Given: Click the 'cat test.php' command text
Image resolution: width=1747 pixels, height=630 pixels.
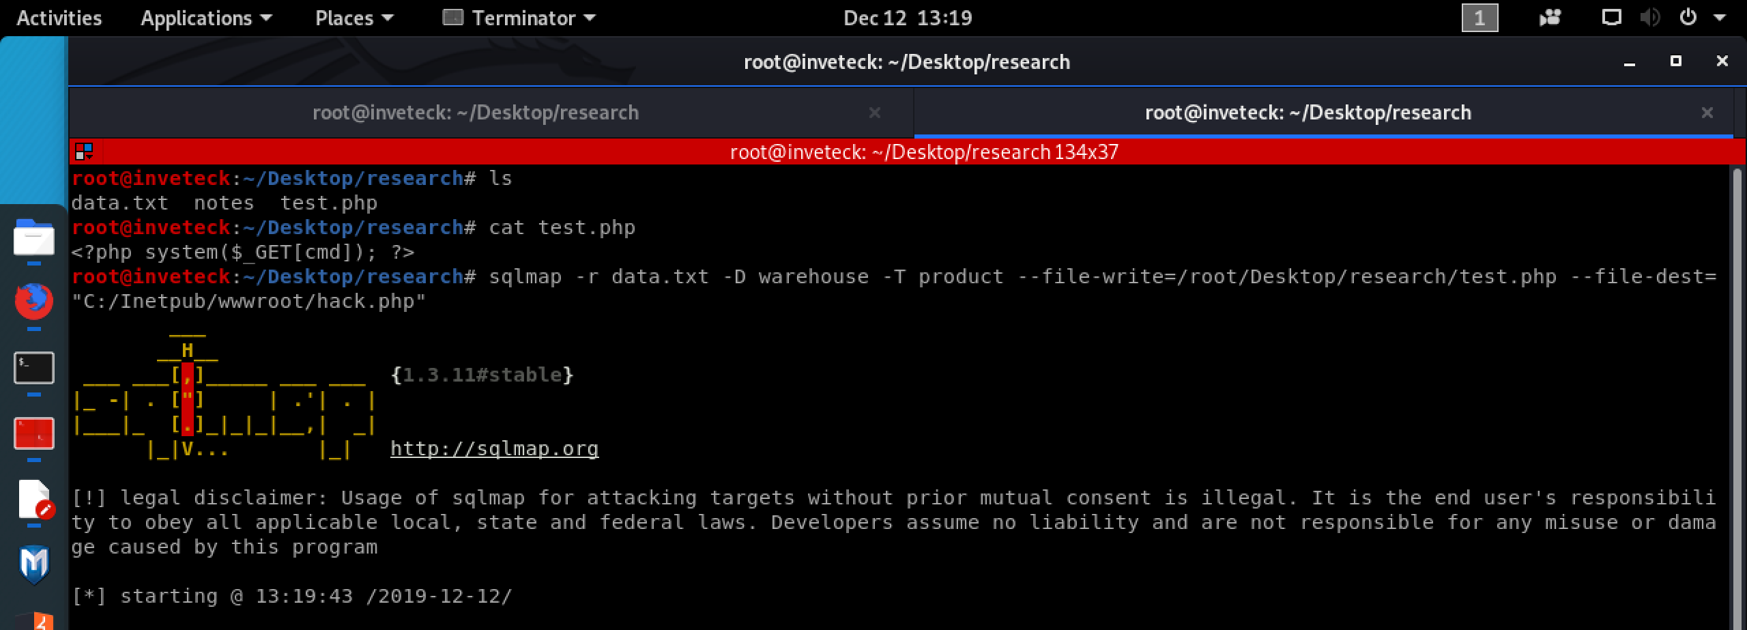Looking at the screenshot, I should click(562, 228).
